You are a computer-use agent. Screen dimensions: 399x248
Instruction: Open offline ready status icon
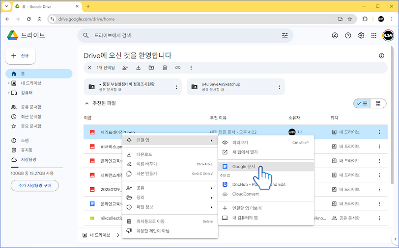coord(335,36)
